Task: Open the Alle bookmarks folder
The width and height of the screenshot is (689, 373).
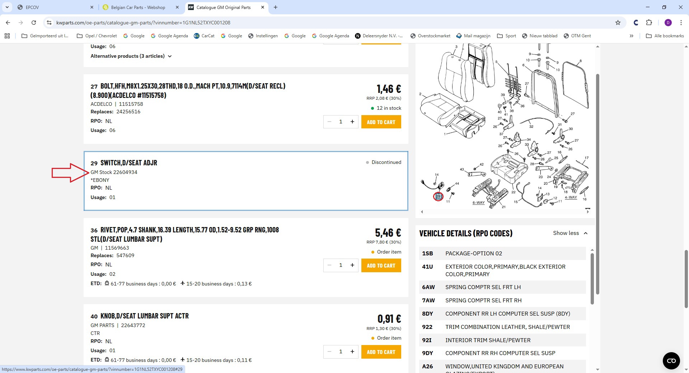Action: pos(665,36)
